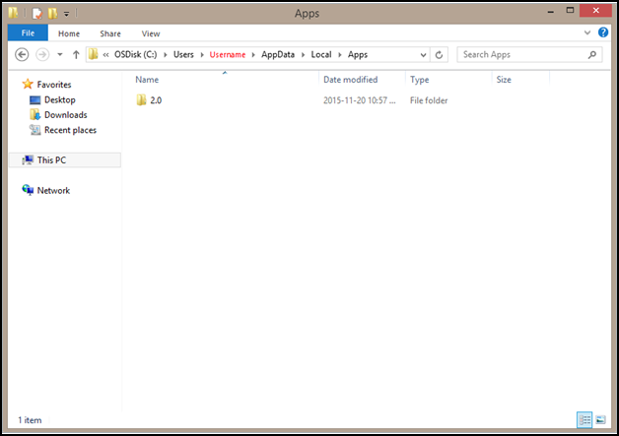This screenshot has width=619, height=436.
Task: Open Help with question mark icon
Action: [x=603, y=32]
